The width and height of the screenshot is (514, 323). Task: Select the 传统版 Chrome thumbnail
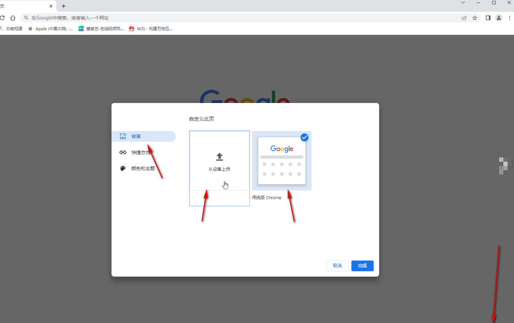282,160
